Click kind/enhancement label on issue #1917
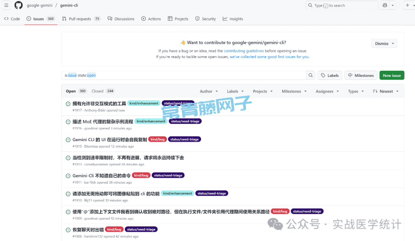The height and width of the screenshot is (241, 415). pos(144,103)
